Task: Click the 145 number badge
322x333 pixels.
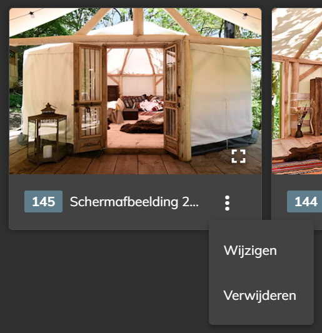Action: point(43,201)
